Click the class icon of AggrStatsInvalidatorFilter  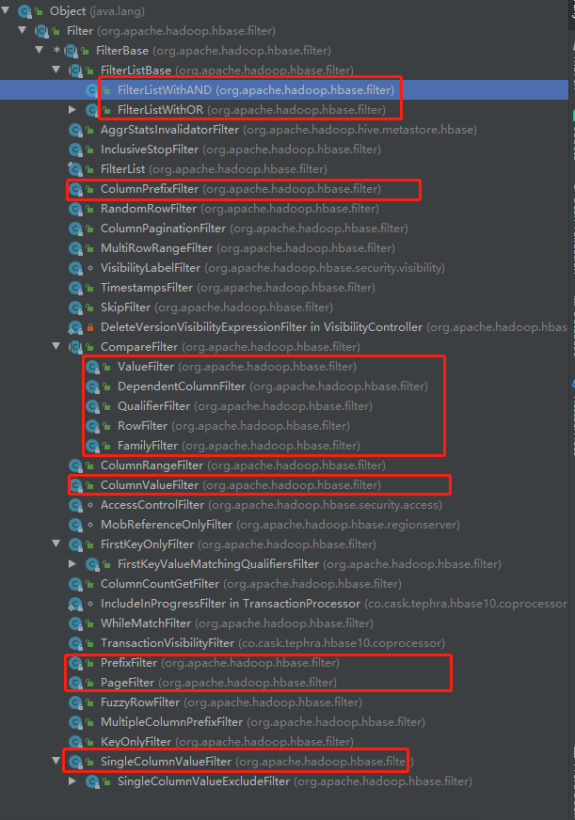click(76, 130)
